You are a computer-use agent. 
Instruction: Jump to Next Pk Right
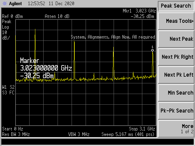tap(176, 57)
